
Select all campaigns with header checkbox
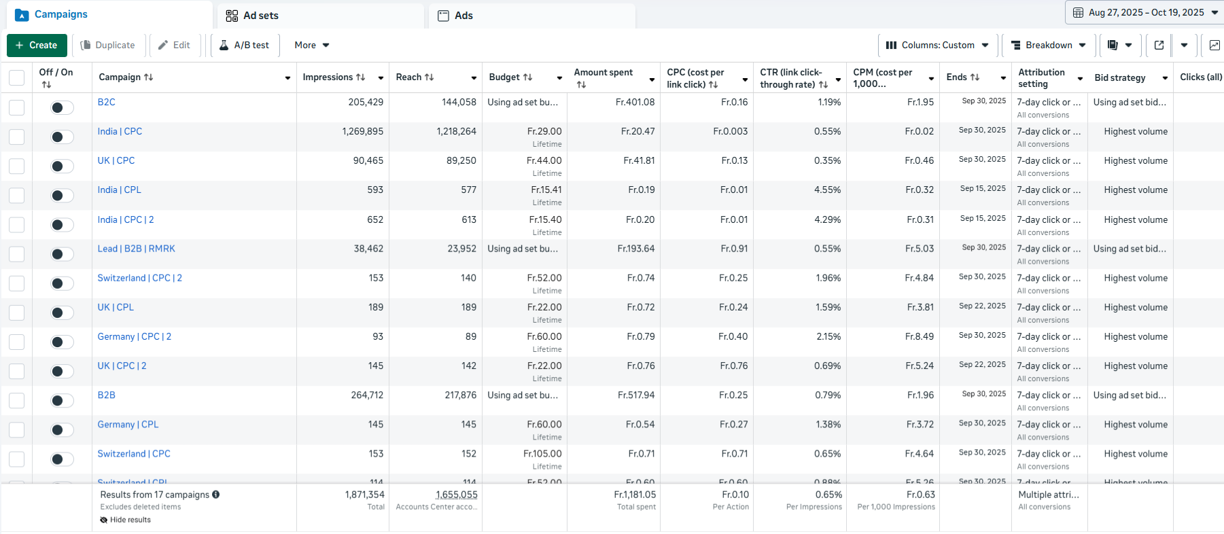point(16,77)
